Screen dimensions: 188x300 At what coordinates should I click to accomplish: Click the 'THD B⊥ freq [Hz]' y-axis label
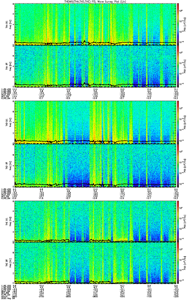tap(9, 122)
